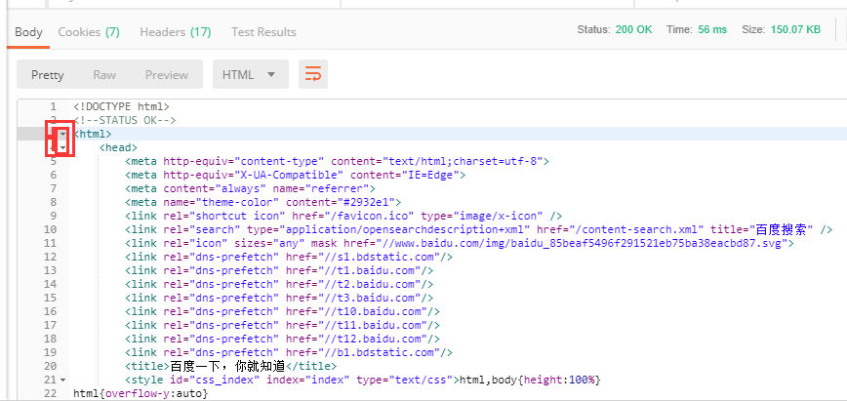Image resolution: width=847 pixels, height=401 pixels.
Task: Click the favicon.ico link line
Action: pos(343,216)
